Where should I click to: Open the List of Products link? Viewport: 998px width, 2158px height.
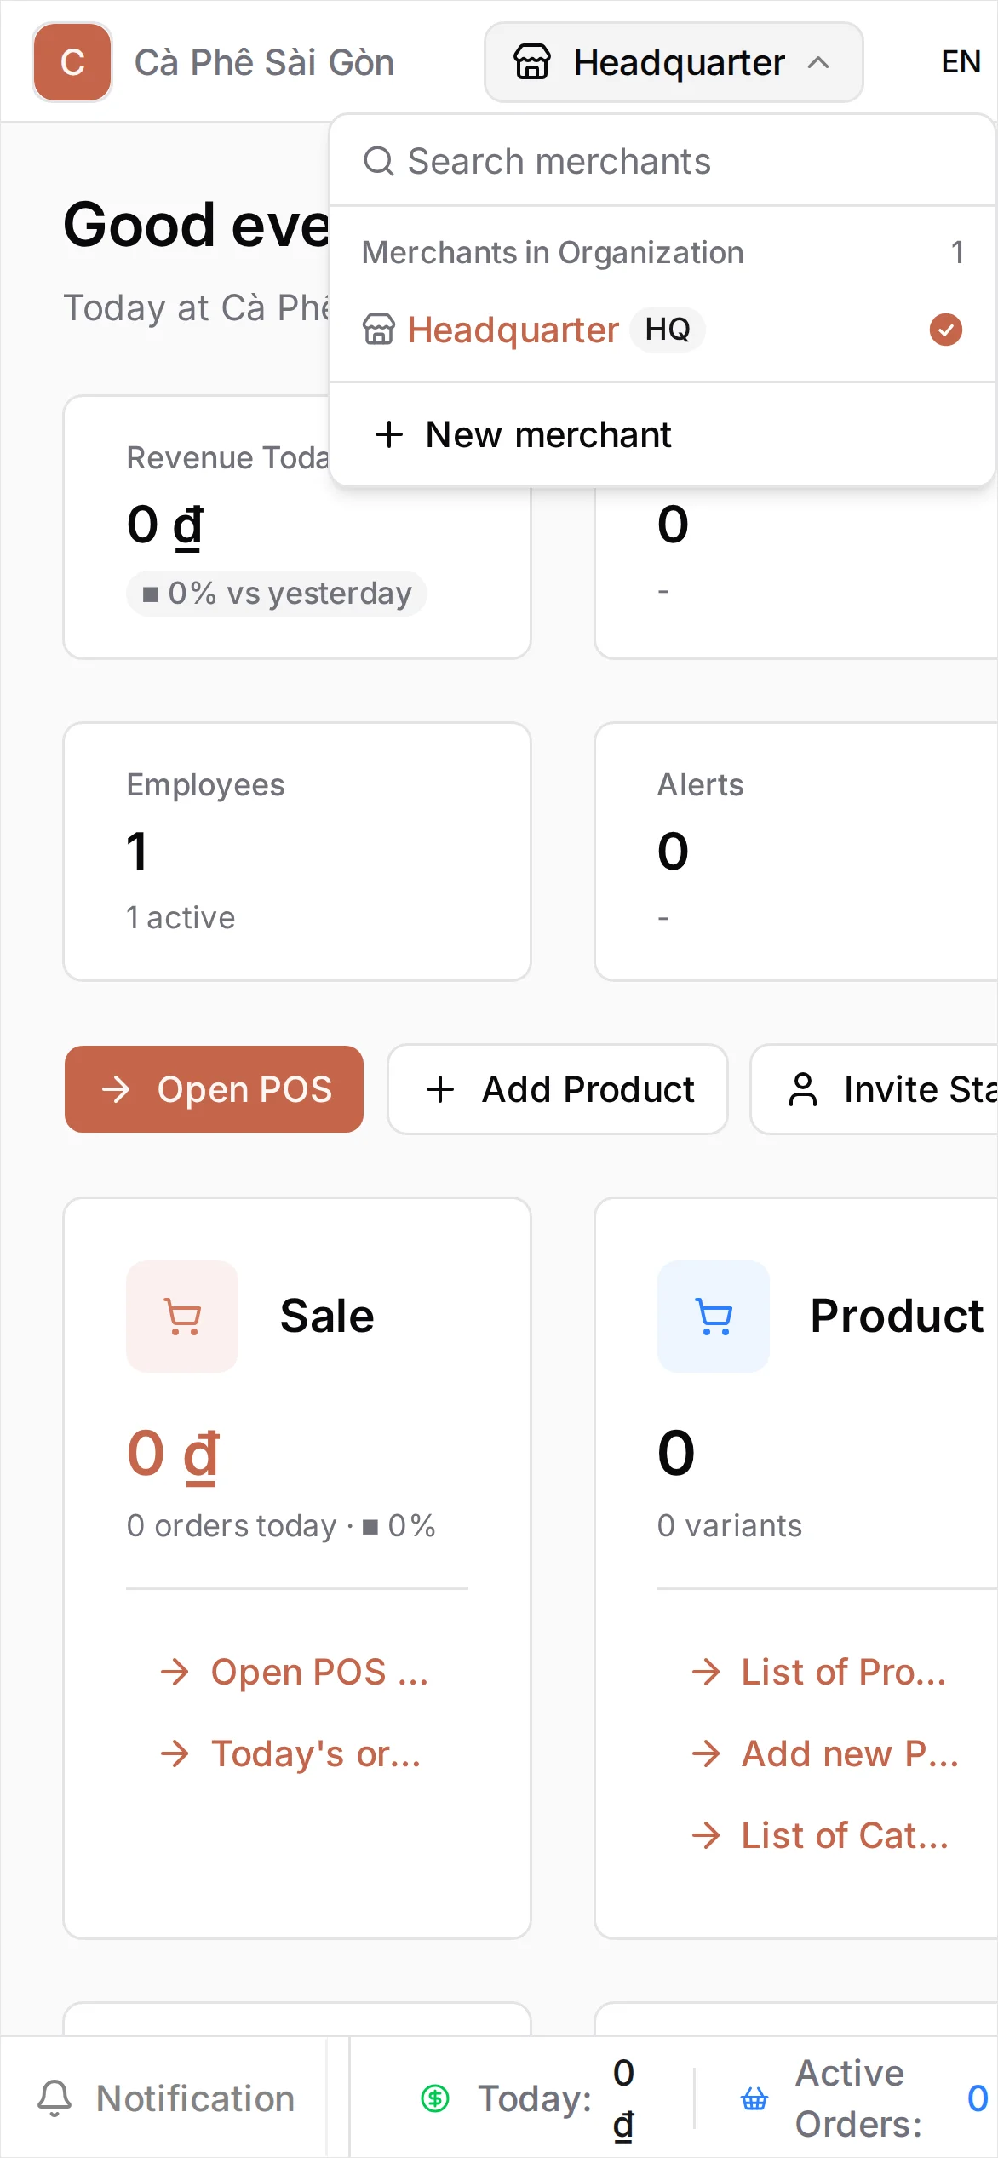(x=818, y=1672)
